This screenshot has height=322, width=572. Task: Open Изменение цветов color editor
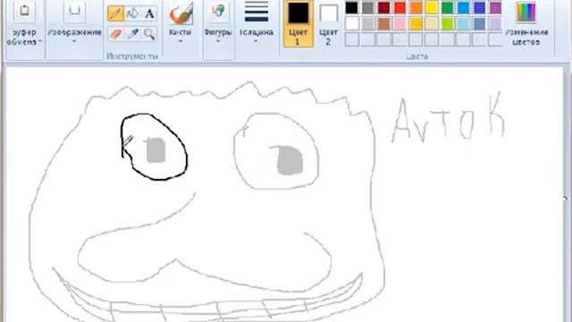click(x=526, y=24)
